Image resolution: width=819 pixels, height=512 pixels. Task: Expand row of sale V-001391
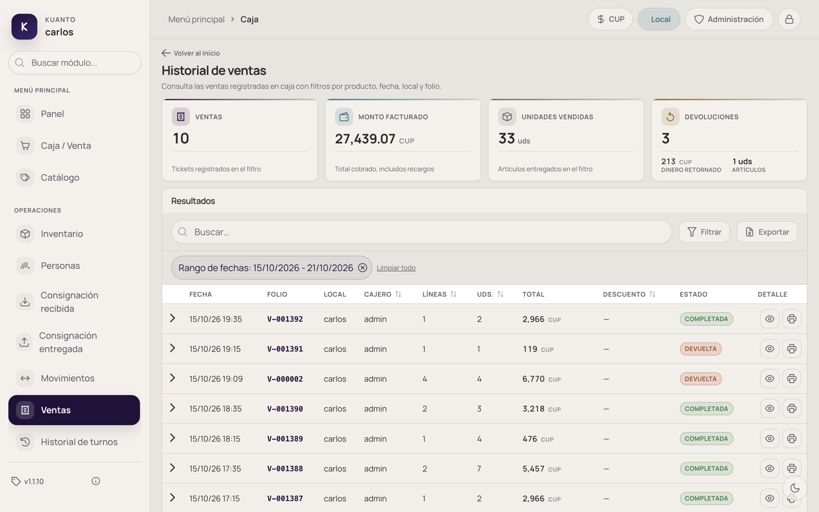coord(173,348)
